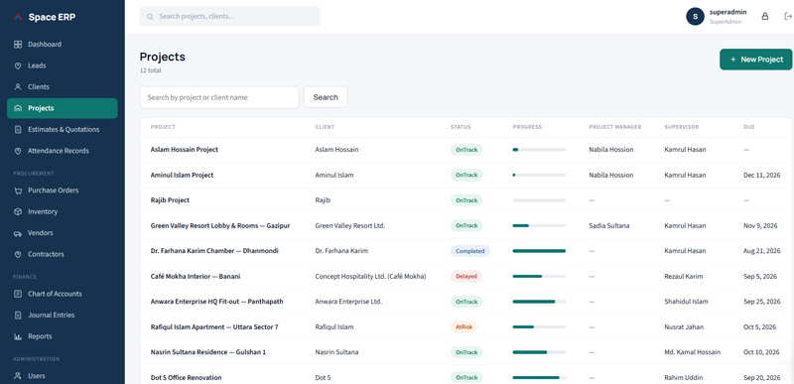Click the Users people icon
Image resolution: width=794 pixels, height=384 pixels.
coord(18,376)
